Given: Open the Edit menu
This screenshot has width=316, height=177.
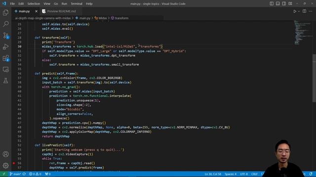Looking at the screenshot, I should (21, 3).
